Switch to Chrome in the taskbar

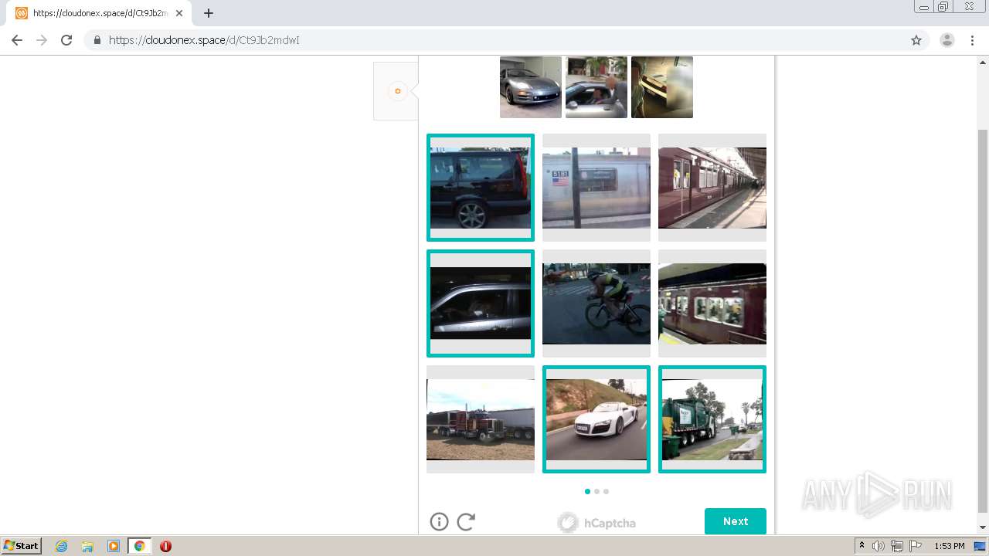tap(139, 546)
